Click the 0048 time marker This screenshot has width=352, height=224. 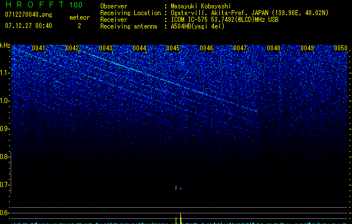tap(274, 48)
